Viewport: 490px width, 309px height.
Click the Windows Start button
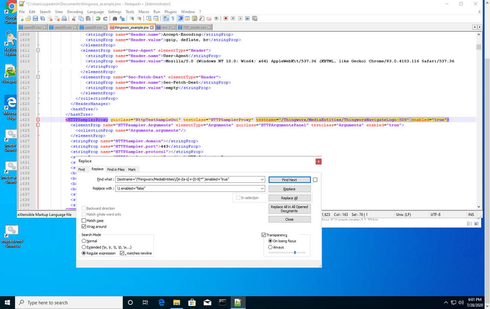(x=7, y=302)
